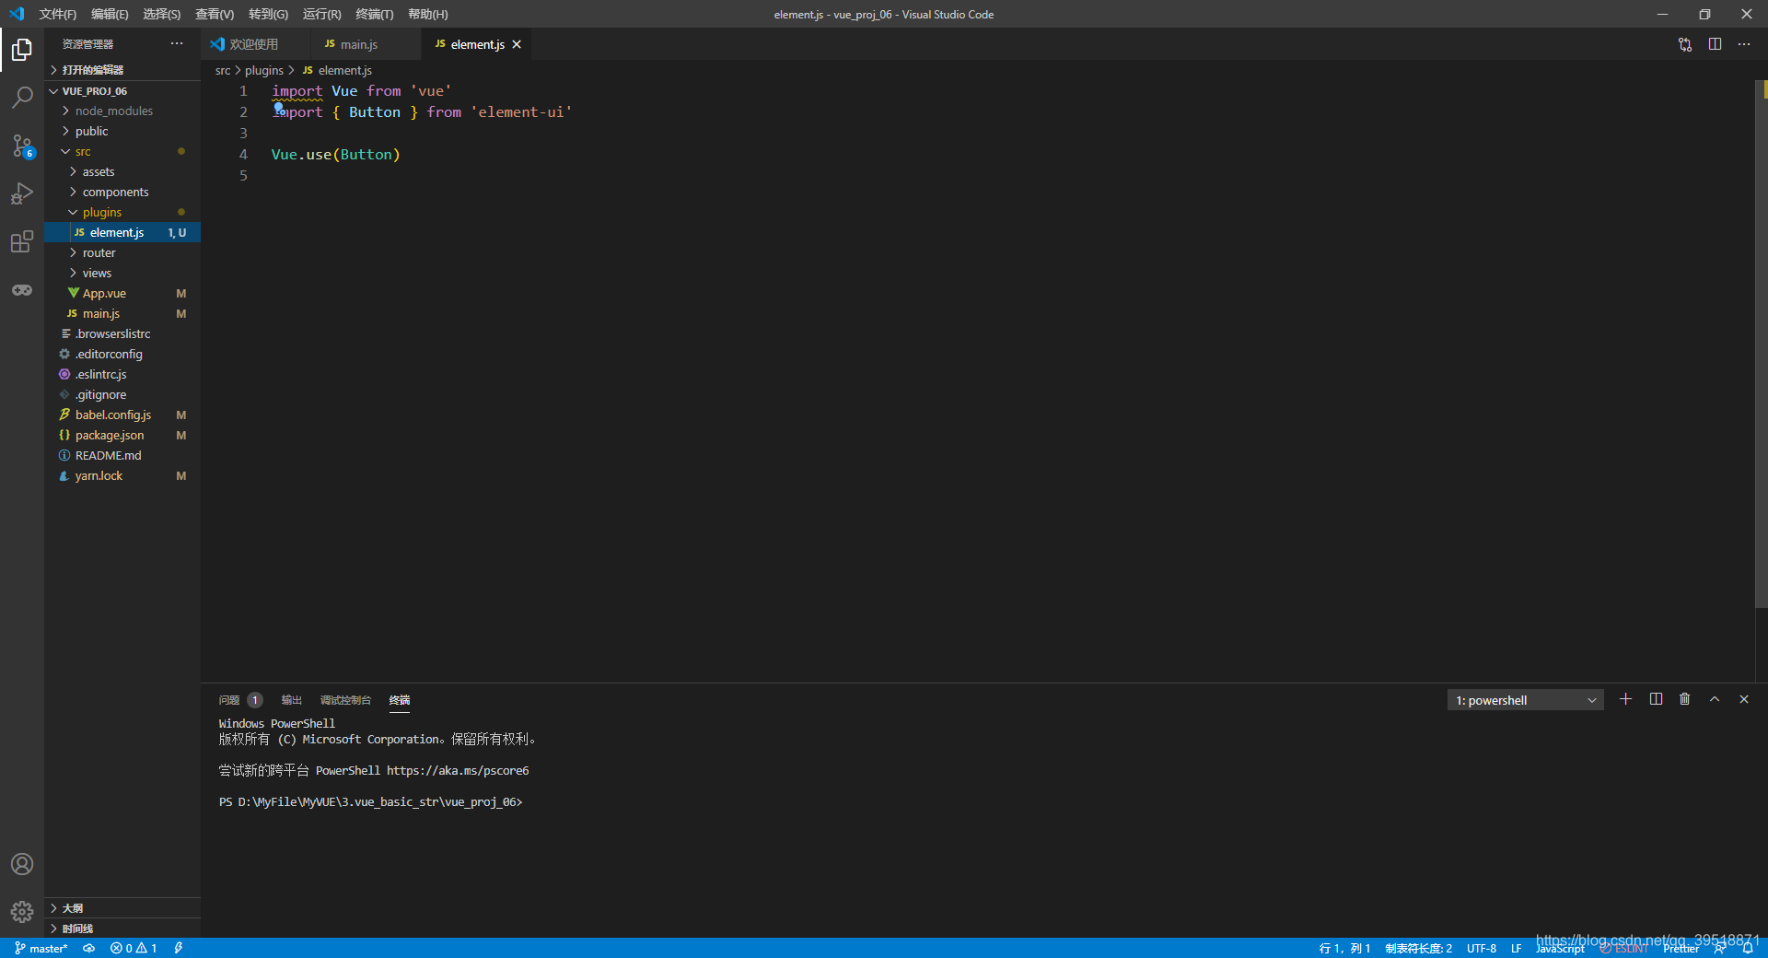Expand the Outline section
This screenshot has height=958, width=1768.
122,908
